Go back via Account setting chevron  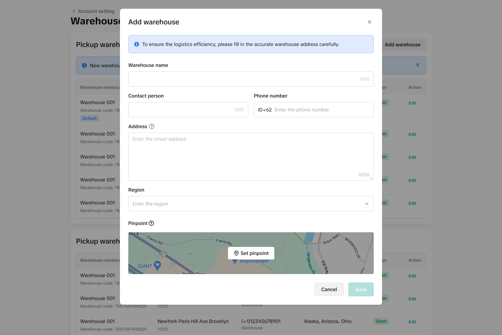point(74,11)
